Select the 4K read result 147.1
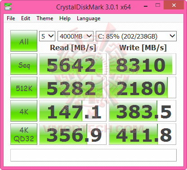This screenshot has height=170, width=187. point(73,111)
